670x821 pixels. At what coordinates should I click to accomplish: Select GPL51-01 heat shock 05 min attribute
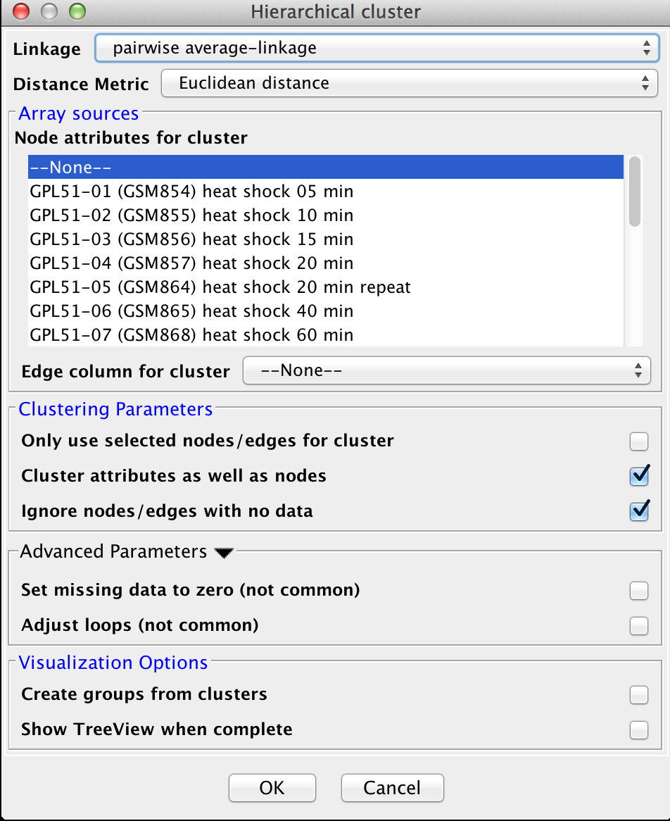click(x=326, y=191)
